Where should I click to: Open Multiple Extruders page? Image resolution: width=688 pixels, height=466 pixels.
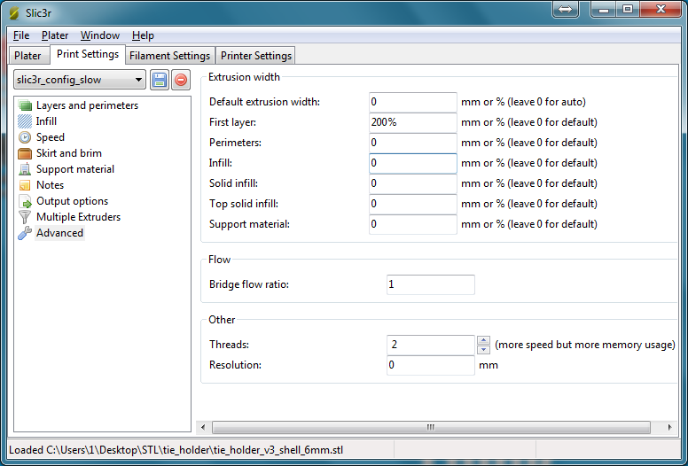click(78, 217)
